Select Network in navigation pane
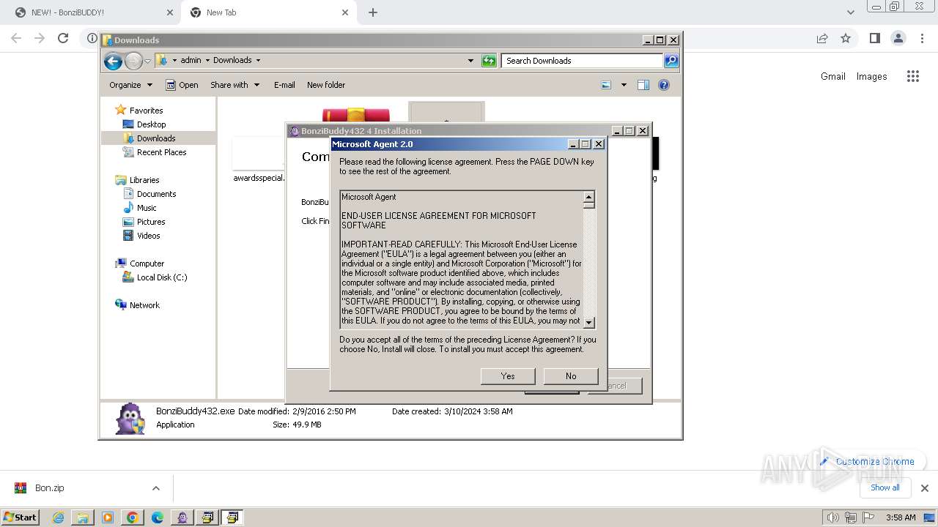Screen dimensions: 938x527 pyautogui.click(x=144, y=305)
